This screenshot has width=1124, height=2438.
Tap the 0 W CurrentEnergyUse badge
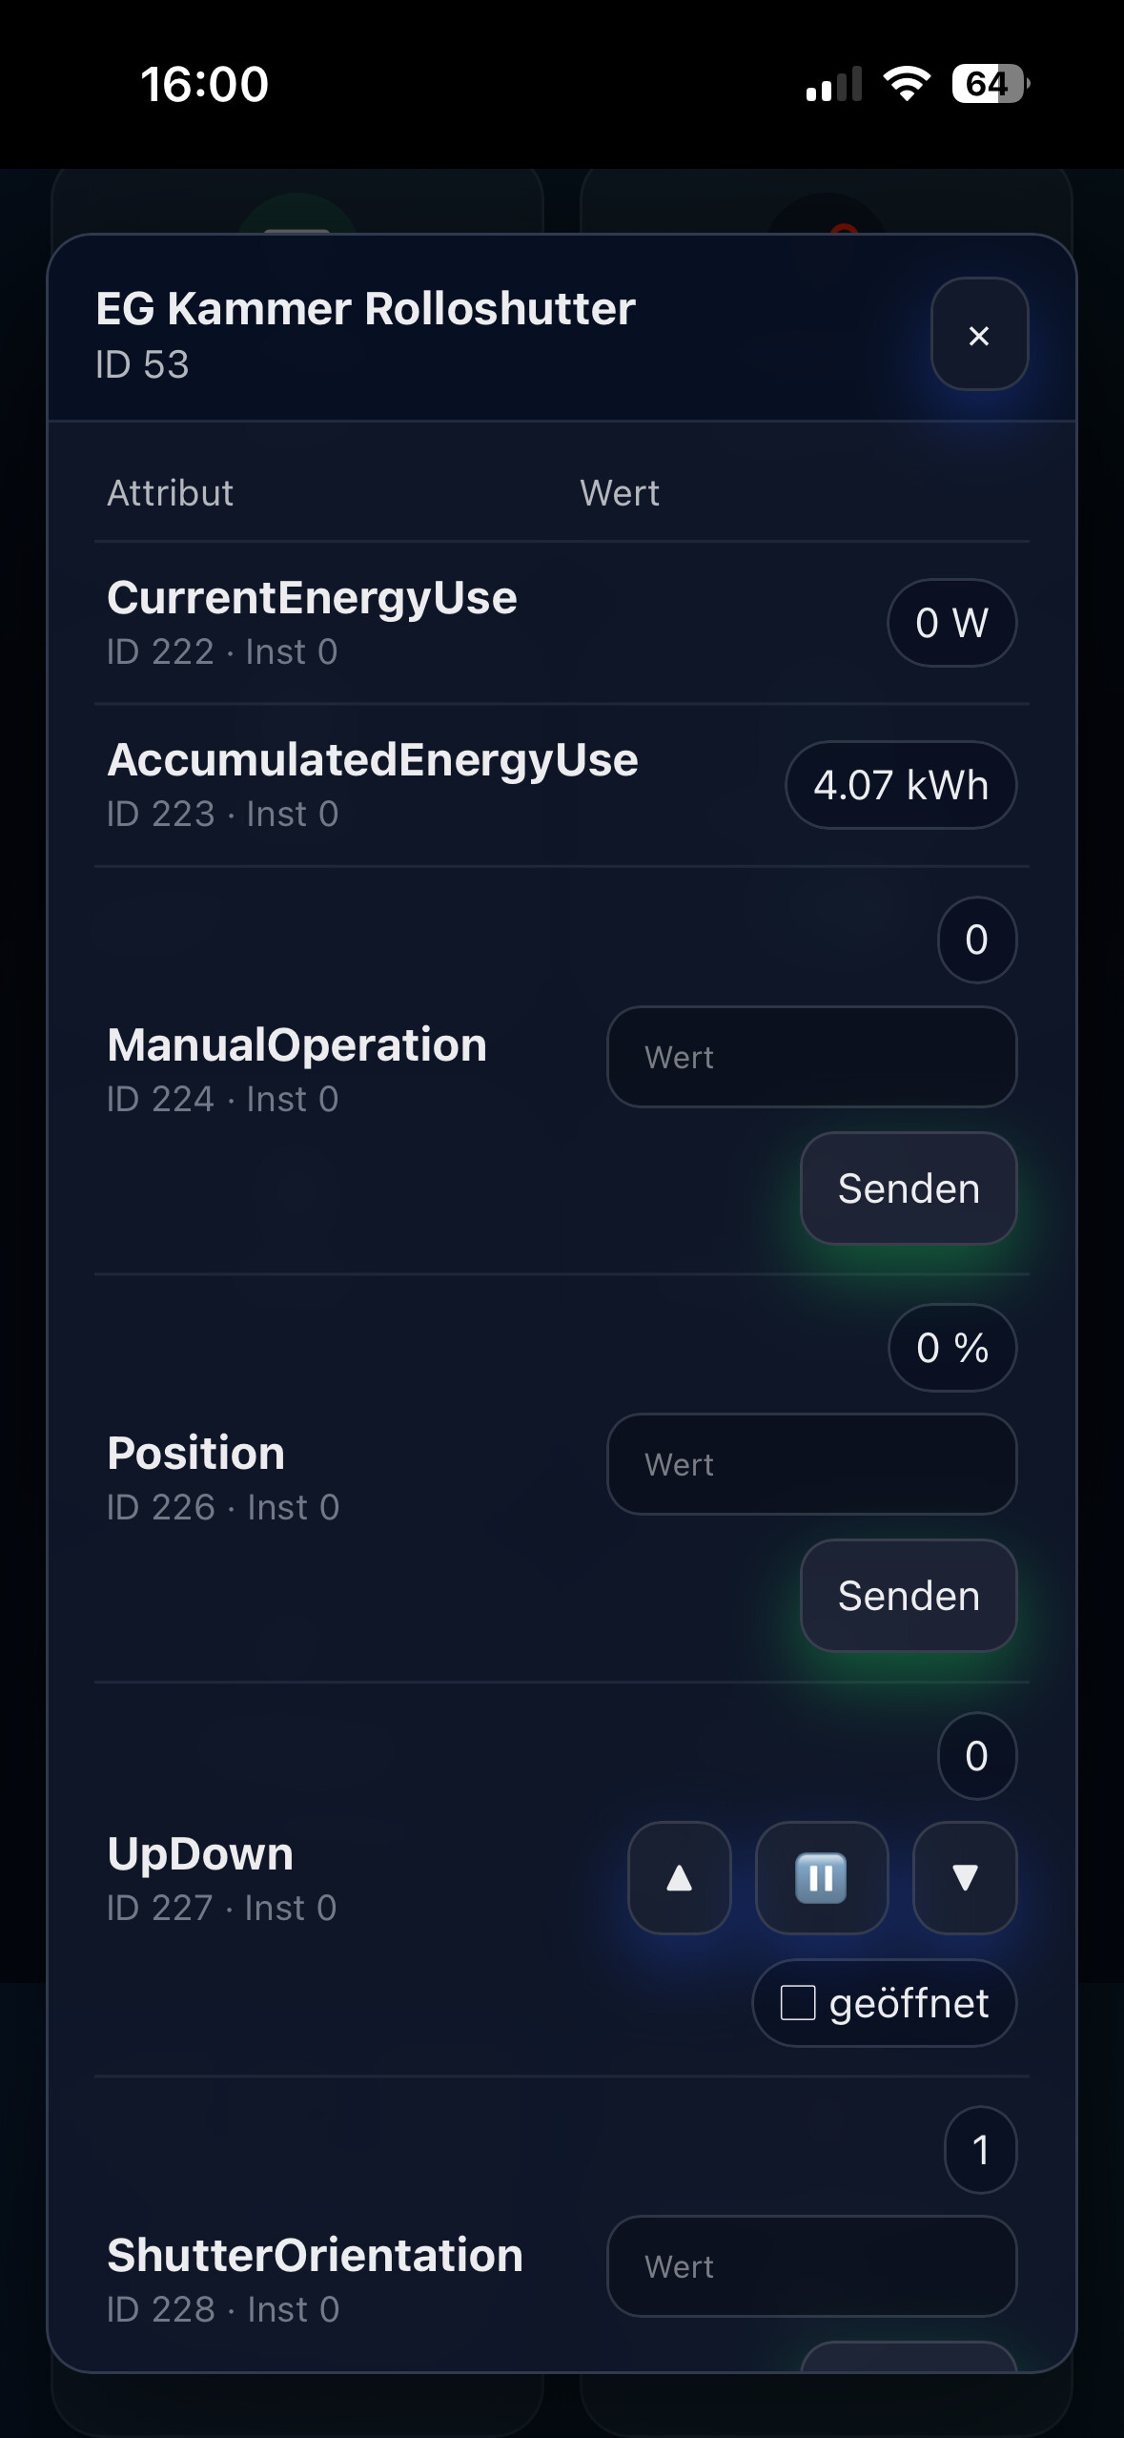tap(951, 623)
